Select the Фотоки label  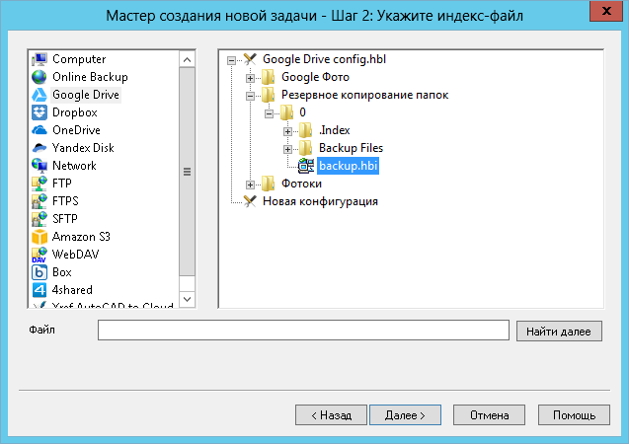tap(301, 184)
